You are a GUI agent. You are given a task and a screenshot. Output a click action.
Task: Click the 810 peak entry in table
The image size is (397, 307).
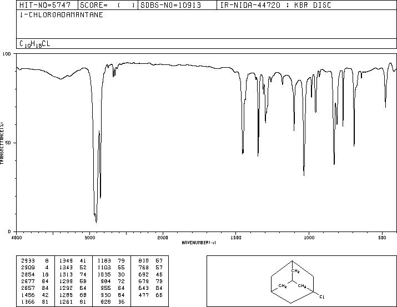pyautogui.click(x=150, y=261)
